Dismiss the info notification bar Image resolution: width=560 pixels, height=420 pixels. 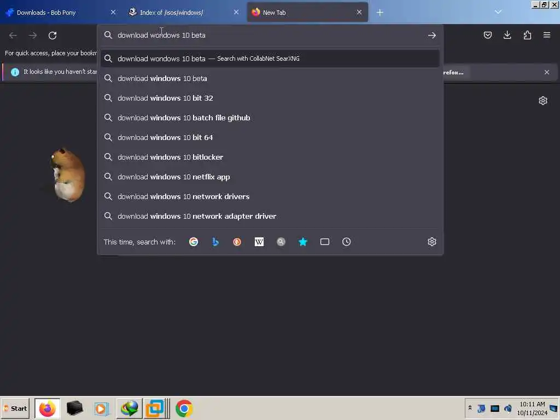(x=547, y=72)
